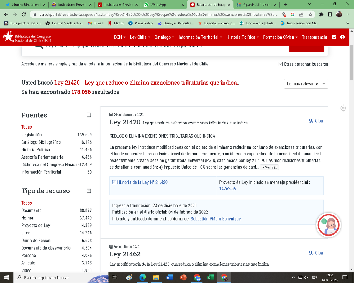Open the Ley Chile dropdown menu
The image size is (354, 283).
coord(140,37)
